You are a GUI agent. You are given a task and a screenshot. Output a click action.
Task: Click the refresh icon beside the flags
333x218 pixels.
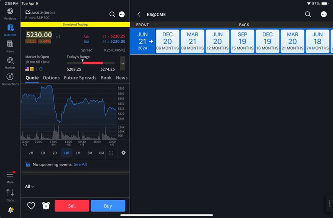(41, 69)
